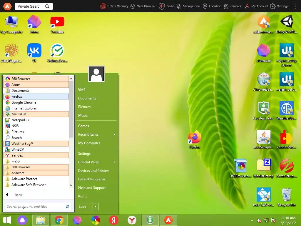Click the Private Search box
This screenshot has width=301, height=226.
34,6
